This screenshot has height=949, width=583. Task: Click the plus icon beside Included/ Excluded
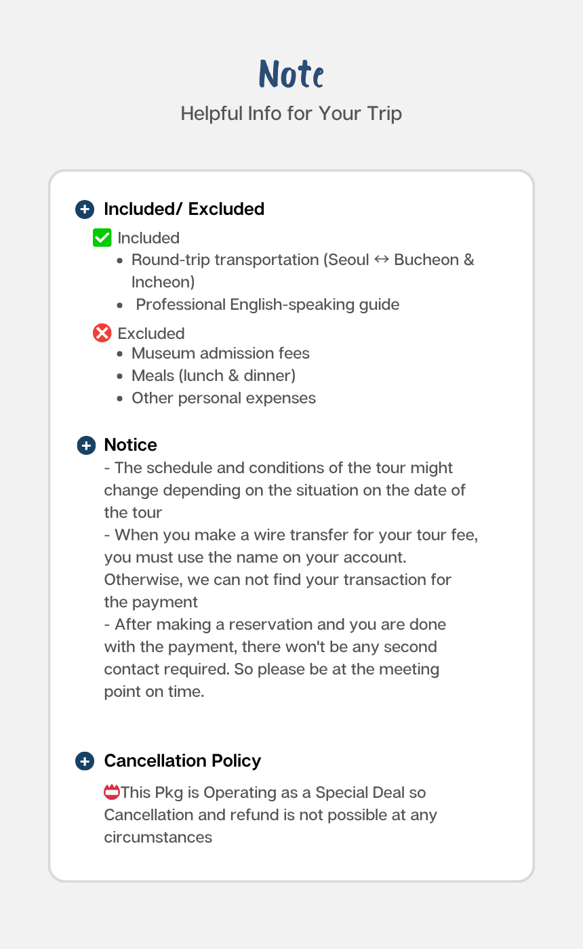pos(84,209)
